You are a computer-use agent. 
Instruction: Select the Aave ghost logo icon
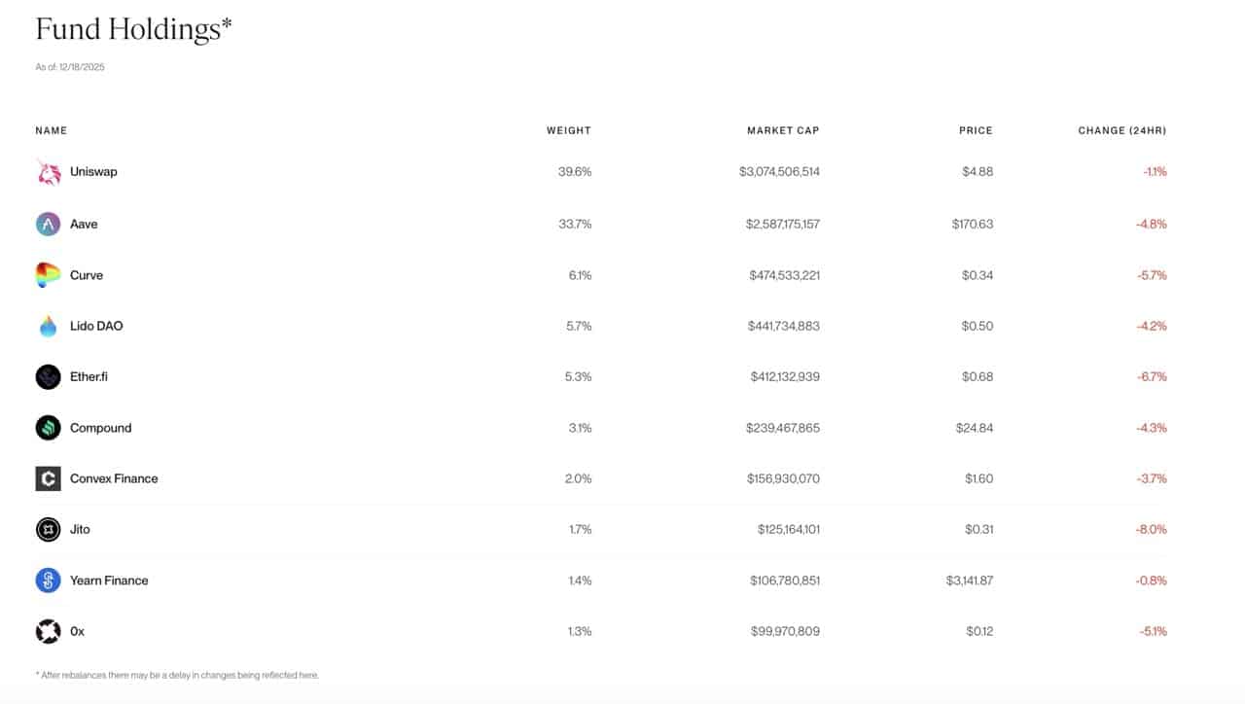coord(48,224)
